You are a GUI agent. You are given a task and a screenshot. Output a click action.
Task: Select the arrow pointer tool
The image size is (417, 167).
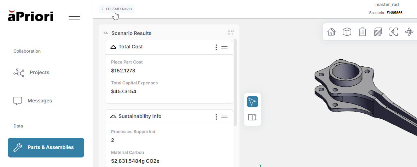click(252, 102)
